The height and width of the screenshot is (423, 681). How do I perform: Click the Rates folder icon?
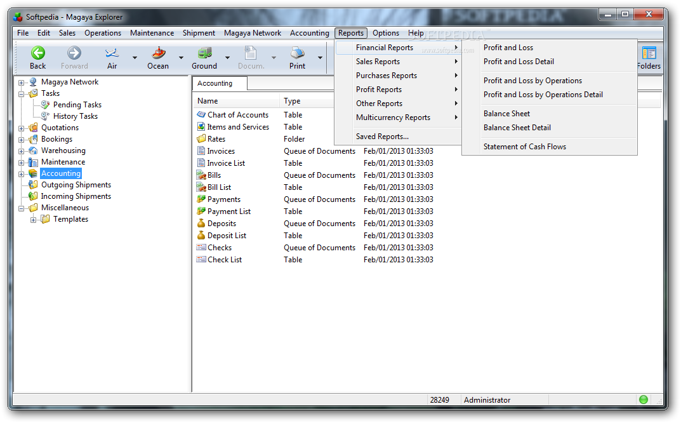(x=201, y=138)
